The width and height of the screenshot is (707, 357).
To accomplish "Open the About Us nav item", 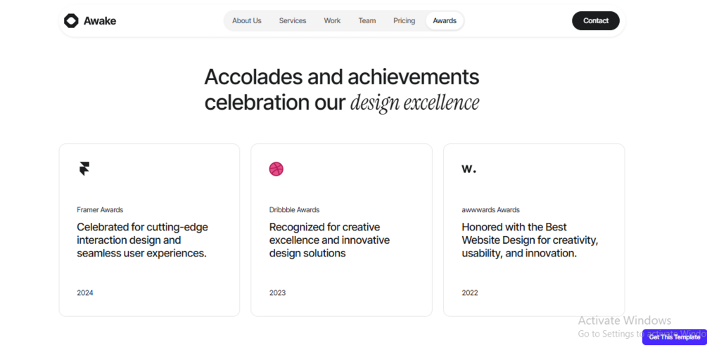I will point(247,21).
